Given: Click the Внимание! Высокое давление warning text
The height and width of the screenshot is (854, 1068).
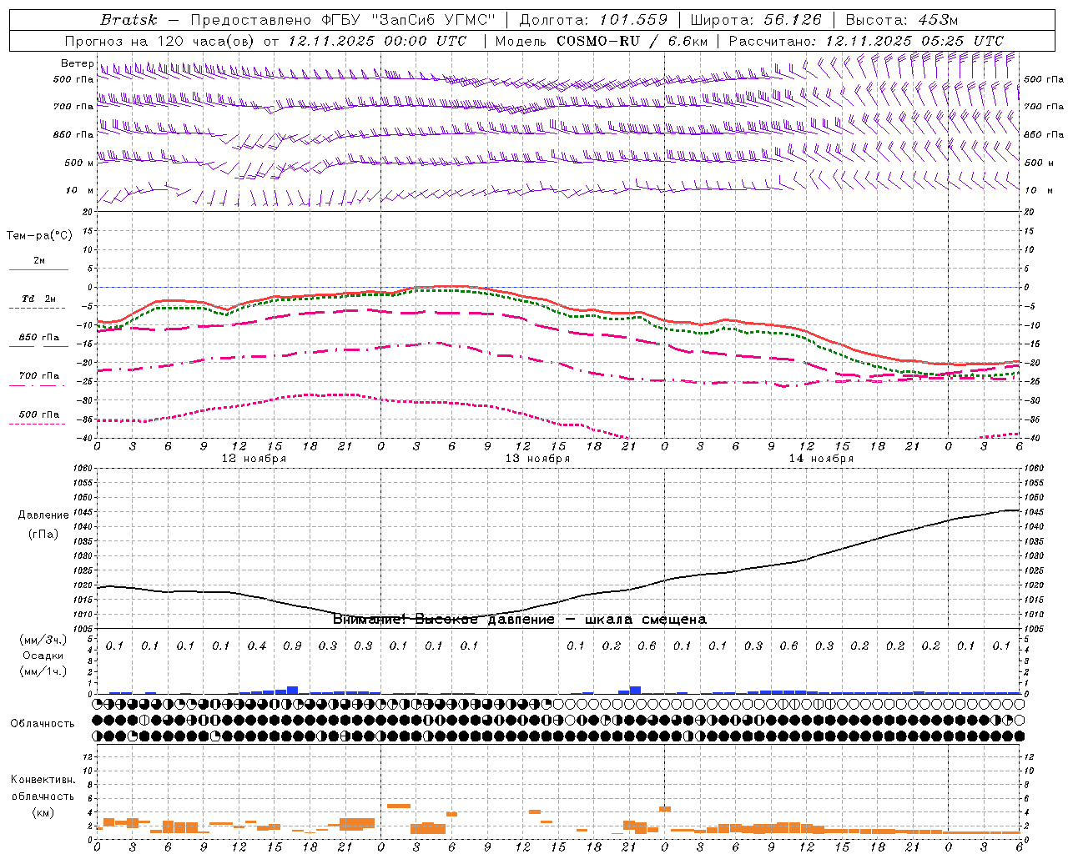Looking at the screenshot, I should (520, 620).
